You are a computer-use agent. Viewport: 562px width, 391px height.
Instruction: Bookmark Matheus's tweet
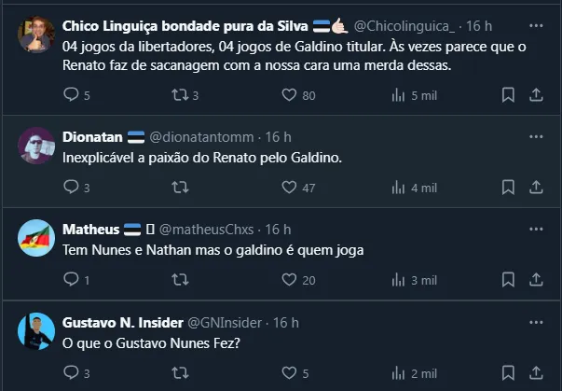[508, 279]
